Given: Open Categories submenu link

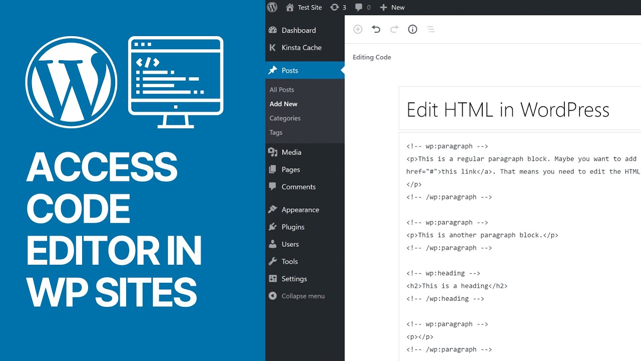Looking at the screenshot, I should click(285, 118).
